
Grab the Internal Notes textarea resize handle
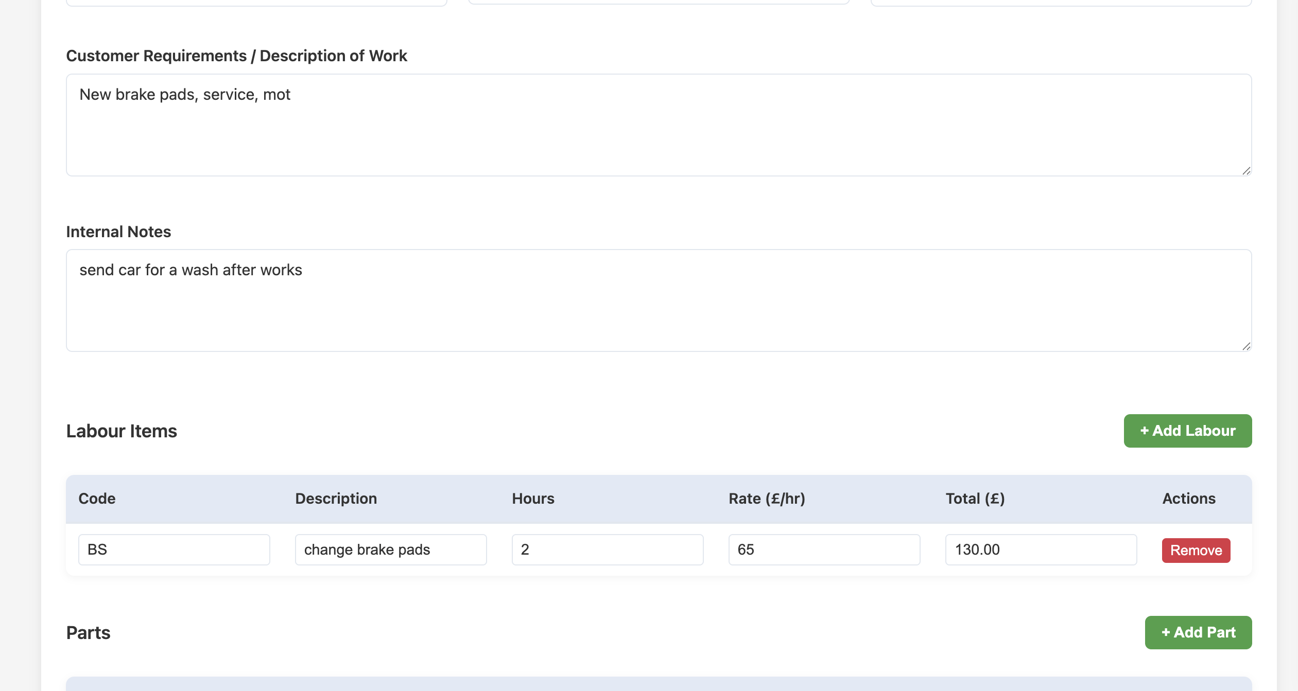tap(1246, 346)
